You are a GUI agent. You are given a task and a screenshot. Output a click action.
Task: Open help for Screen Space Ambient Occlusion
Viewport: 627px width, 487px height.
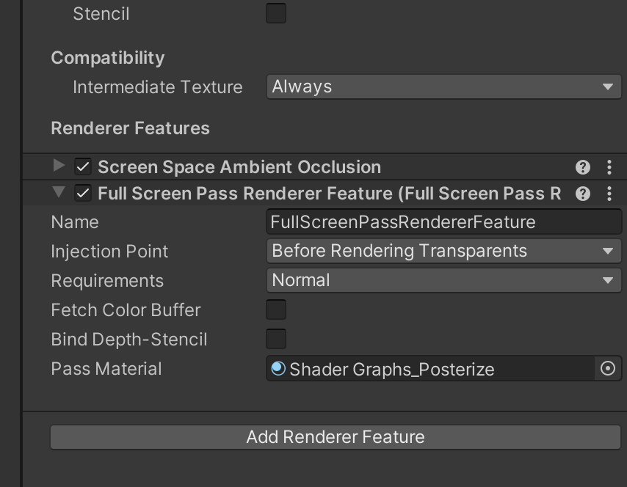[583, 167]
